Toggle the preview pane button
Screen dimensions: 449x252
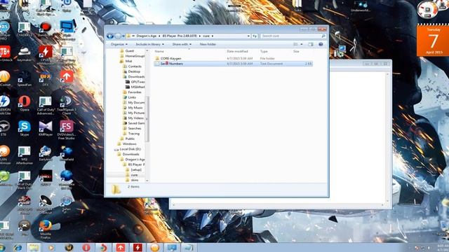pyautogui.click(x=311, y=44)
